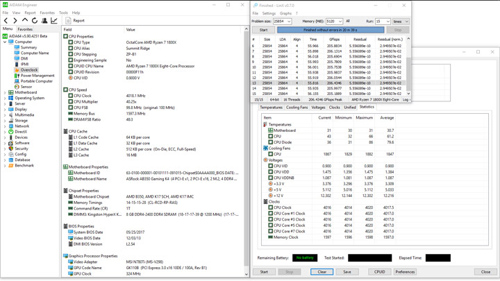The height and width of the screenshot is (281, 500).
Task: Click the Back arrow in AIDA64 toolbar
Action: click(6, 21)
